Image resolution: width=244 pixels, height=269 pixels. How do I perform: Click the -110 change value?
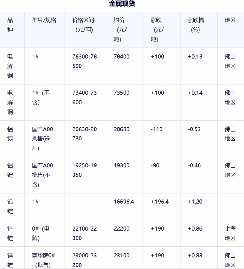[x=156, y=129]
